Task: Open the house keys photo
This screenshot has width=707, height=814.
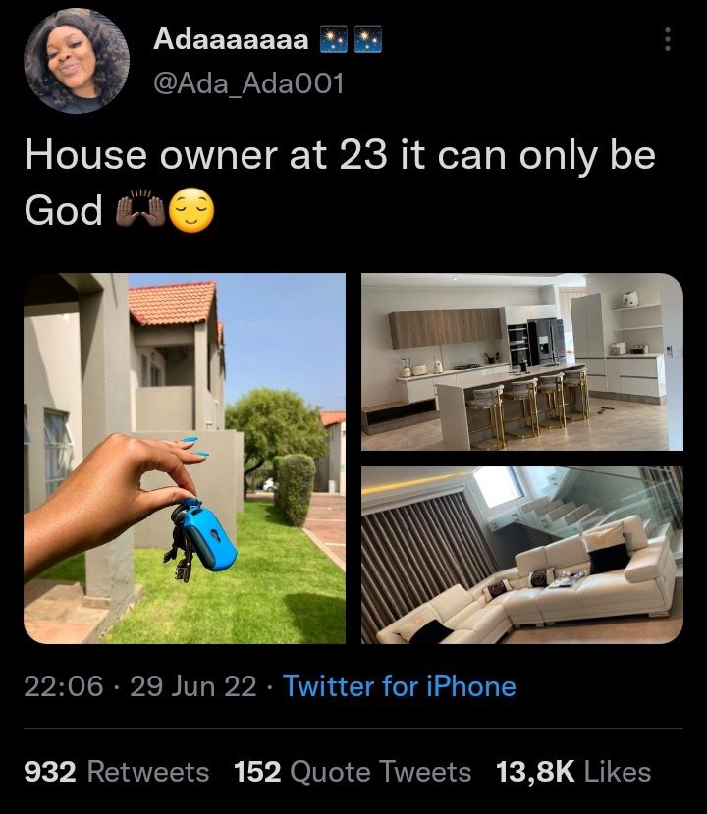Action: pyautogui.click(x=185, y=459)
